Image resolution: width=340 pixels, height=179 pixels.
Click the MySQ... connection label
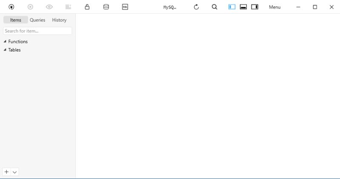(170, 7)
